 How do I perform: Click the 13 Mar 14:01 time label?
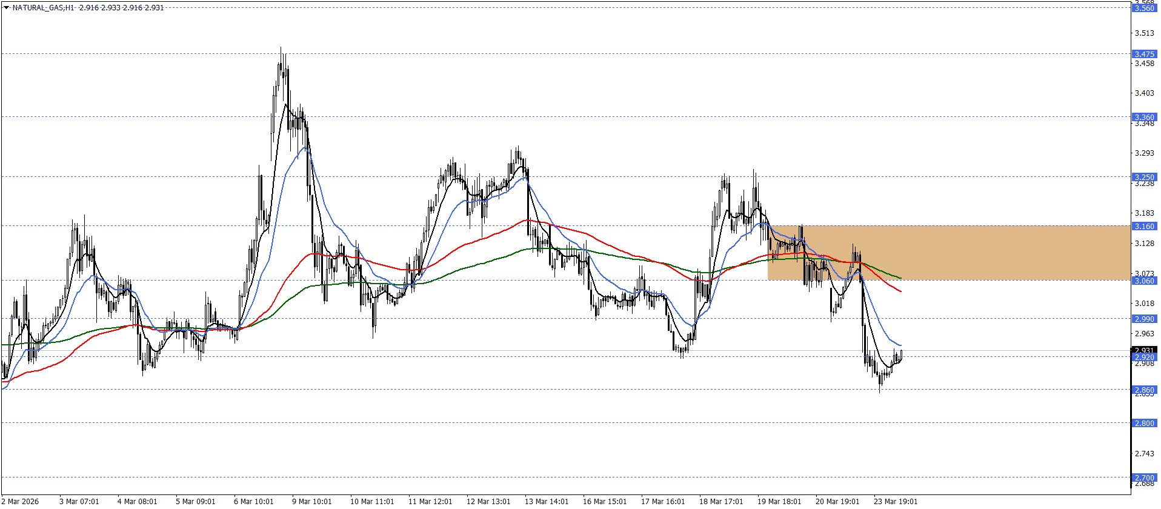[x=547, y=501]
